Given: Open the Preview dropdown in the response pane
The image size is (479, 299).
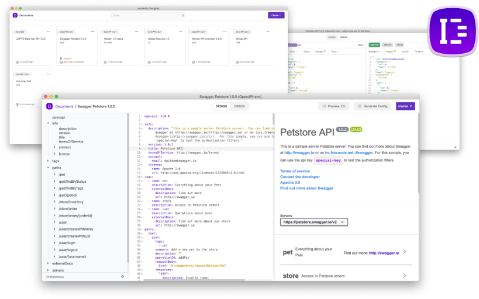Looking at the screenshot, I should click(374, 51).
